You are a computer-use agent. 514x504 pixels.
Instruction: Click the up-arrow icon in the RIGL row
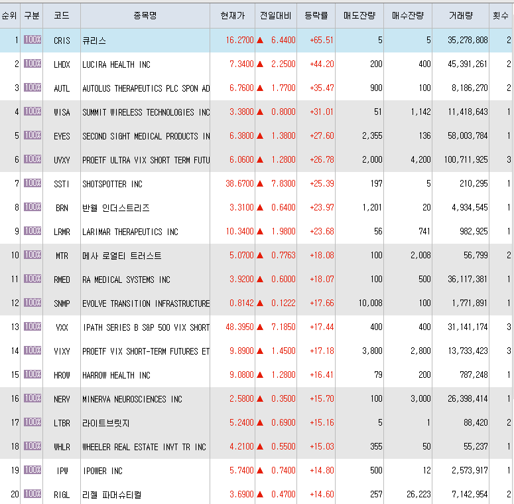click(260, 495)
